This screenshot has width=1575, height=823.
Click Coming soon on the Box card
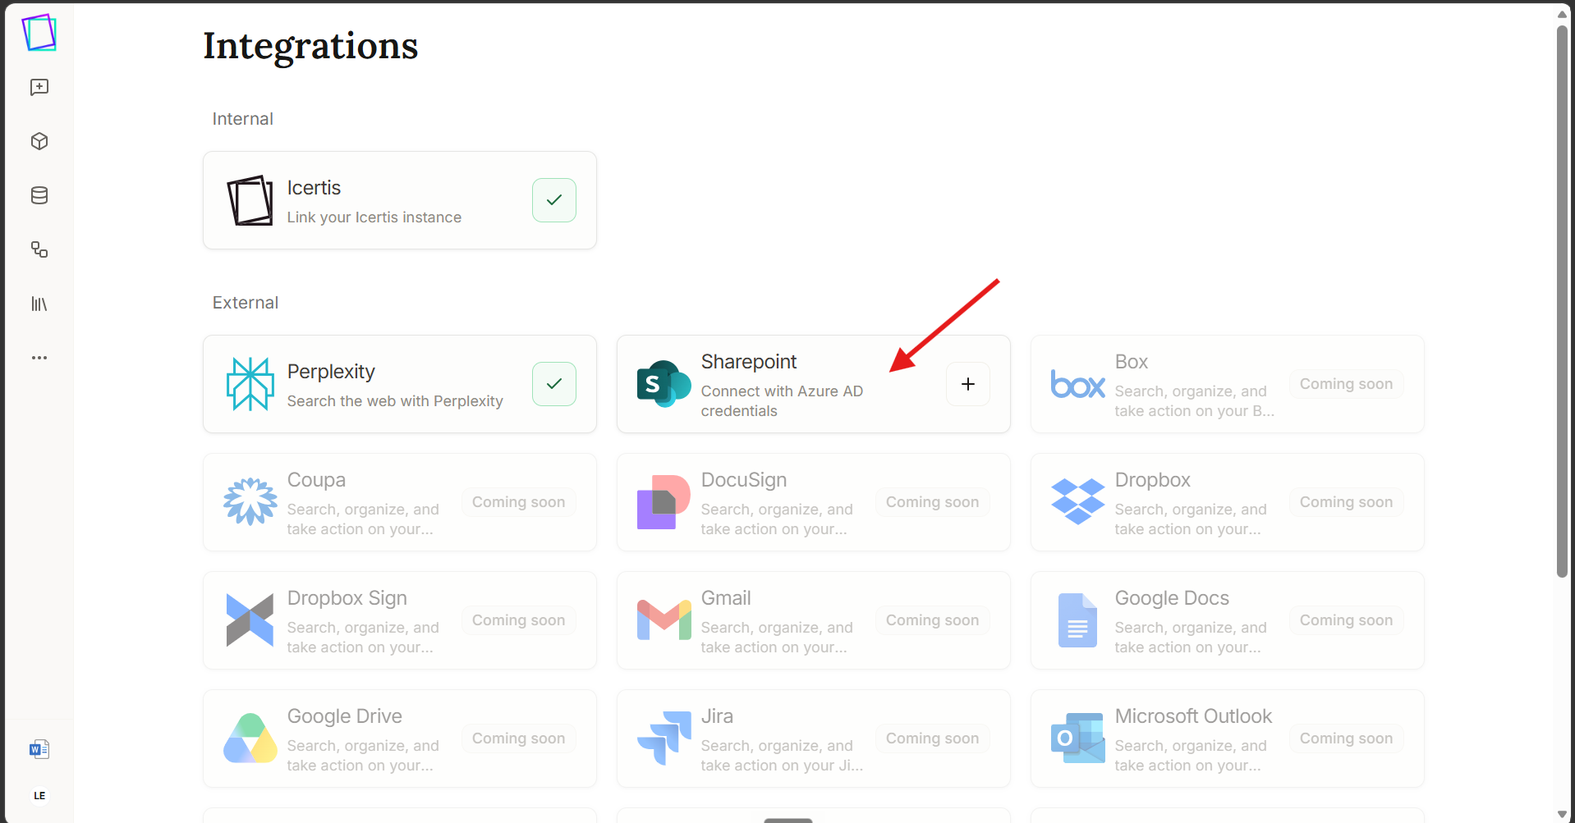click(x=1346, y=384)
